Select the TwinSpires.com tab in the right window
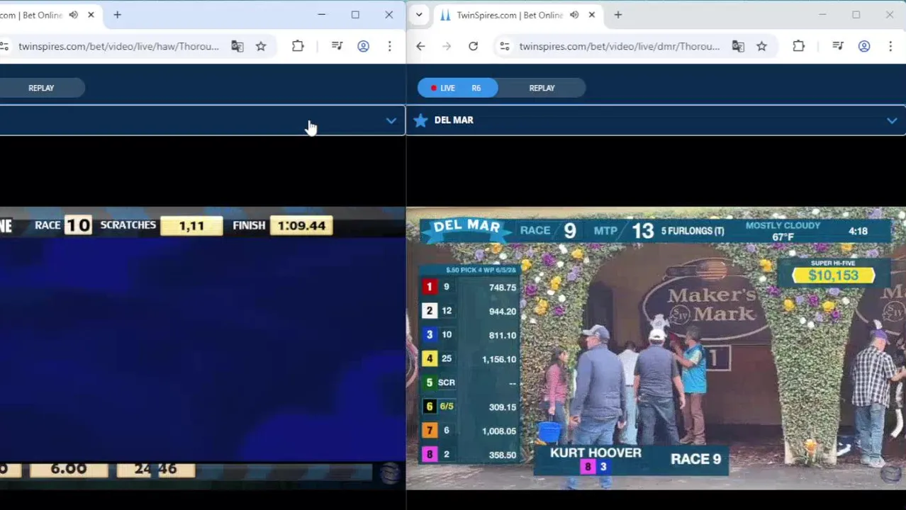The image size is (906, 510). pos(509,15)
